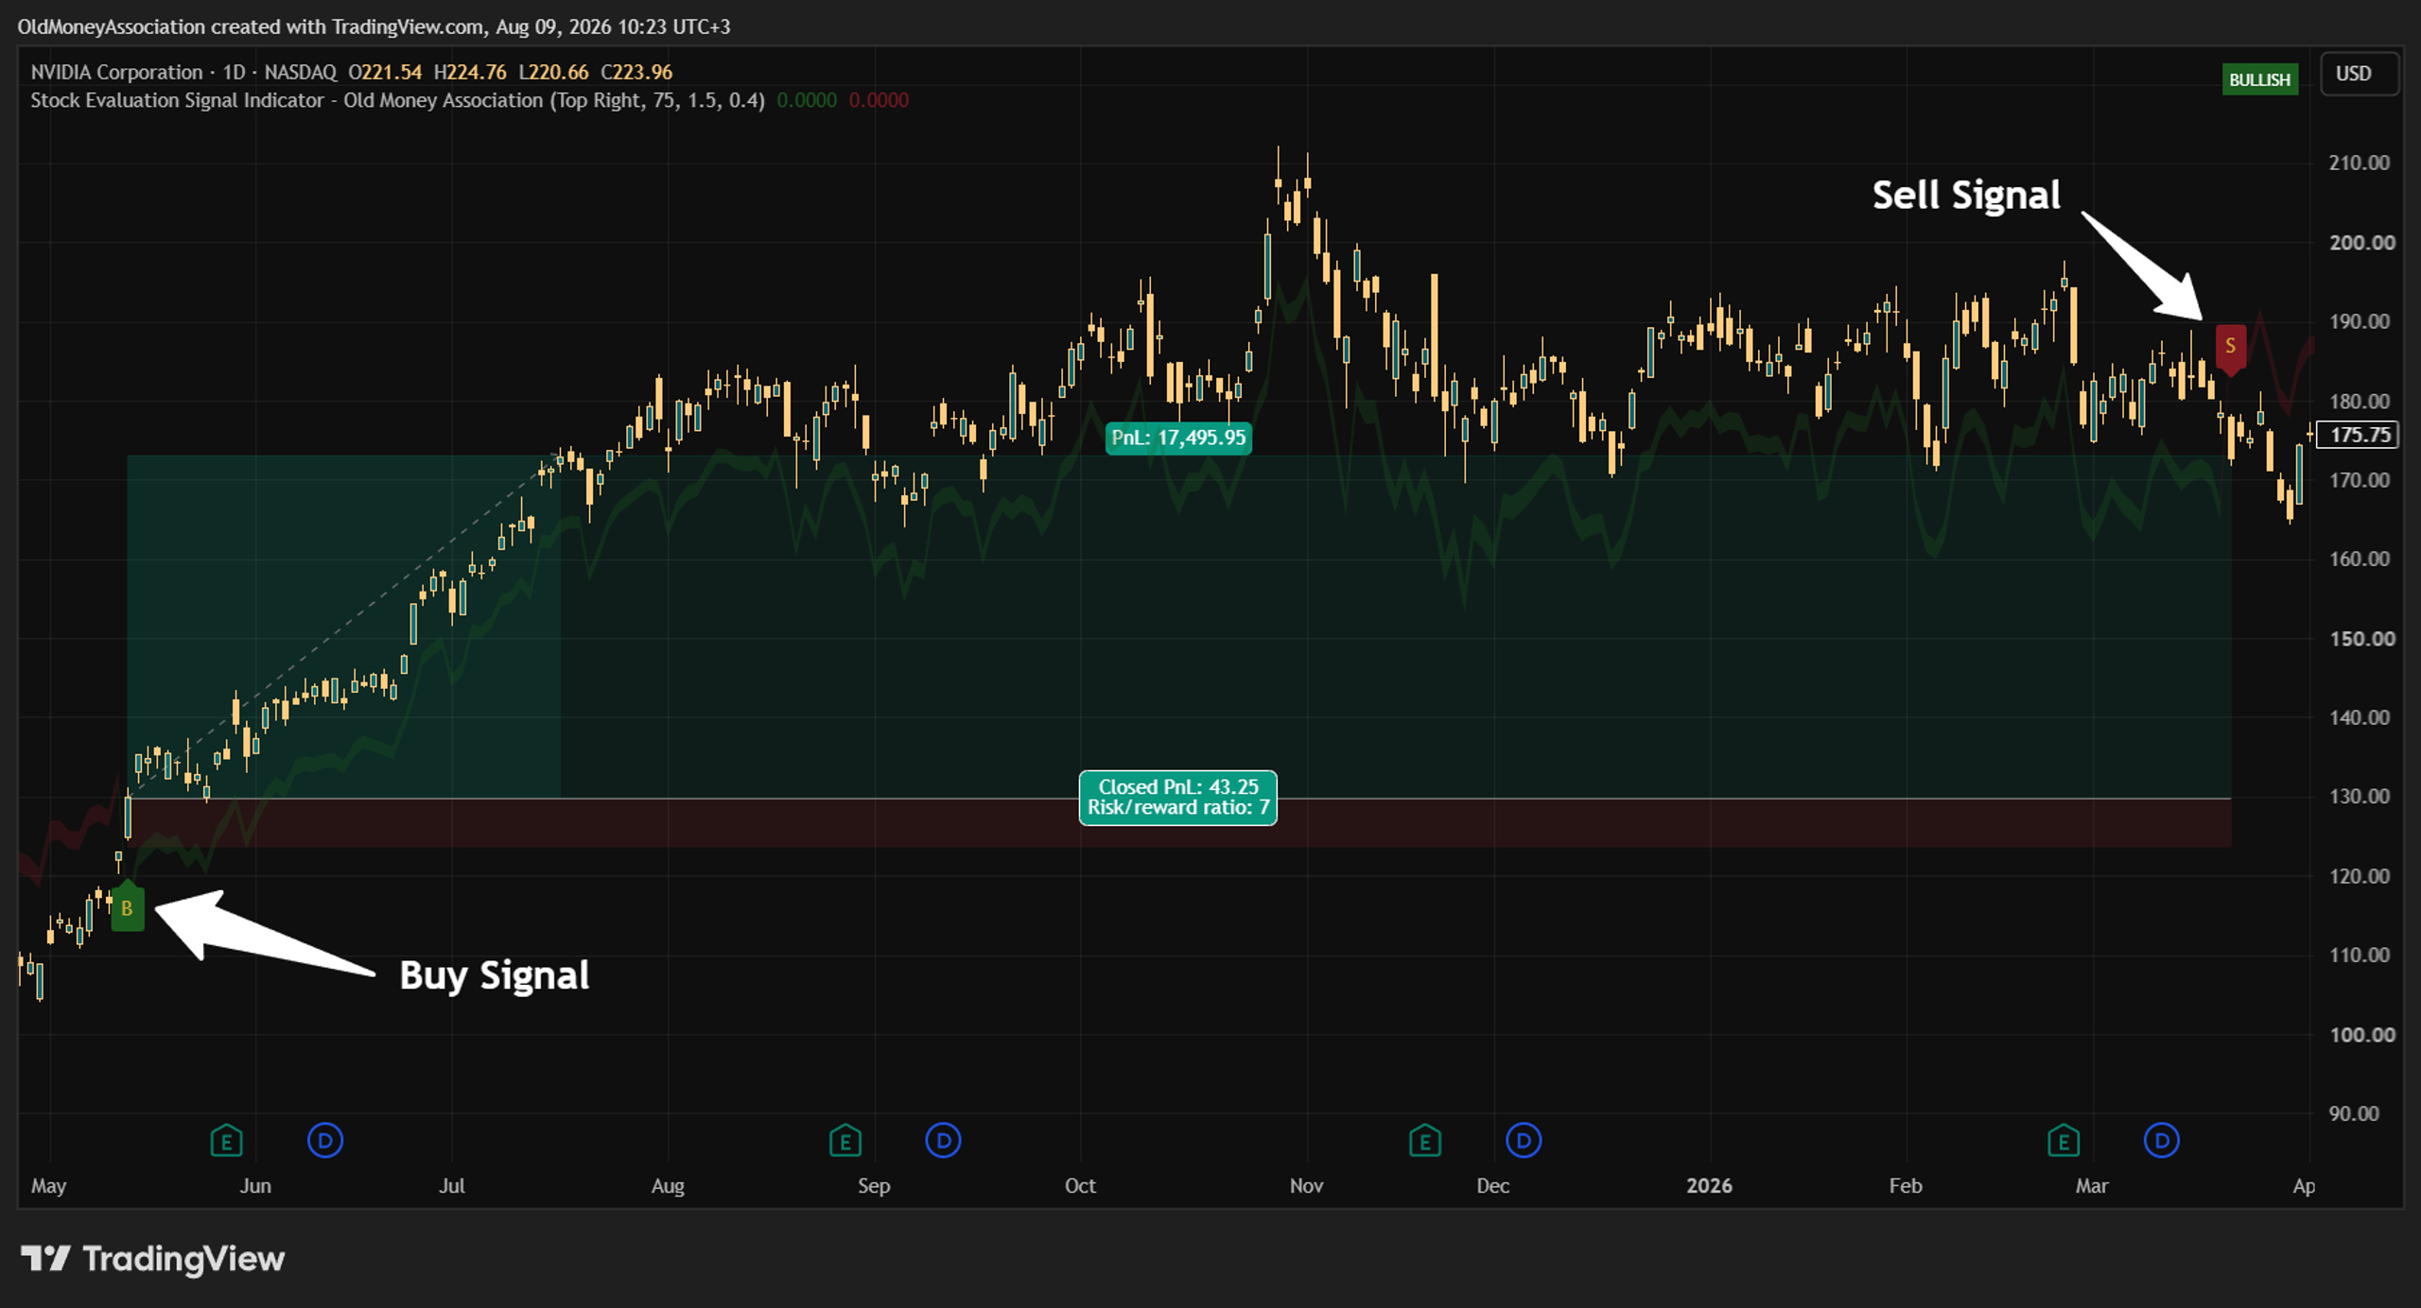Click the green 0.0000 indicator value
This screenshot has height=1308, width=2421.
(807, 100)
